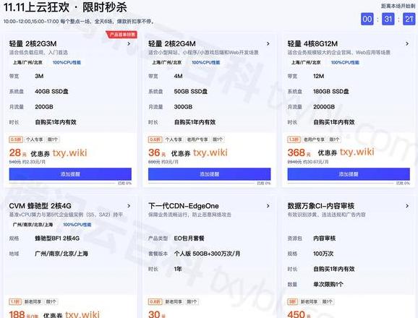
Task: Click 广州/南京/北京/上海 region tag on CVM card
Action: (x=33, y=225)
